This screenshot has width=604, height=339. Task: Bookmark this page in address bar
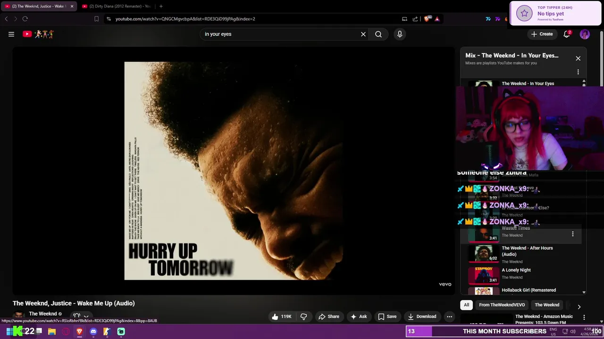[96, 19]
